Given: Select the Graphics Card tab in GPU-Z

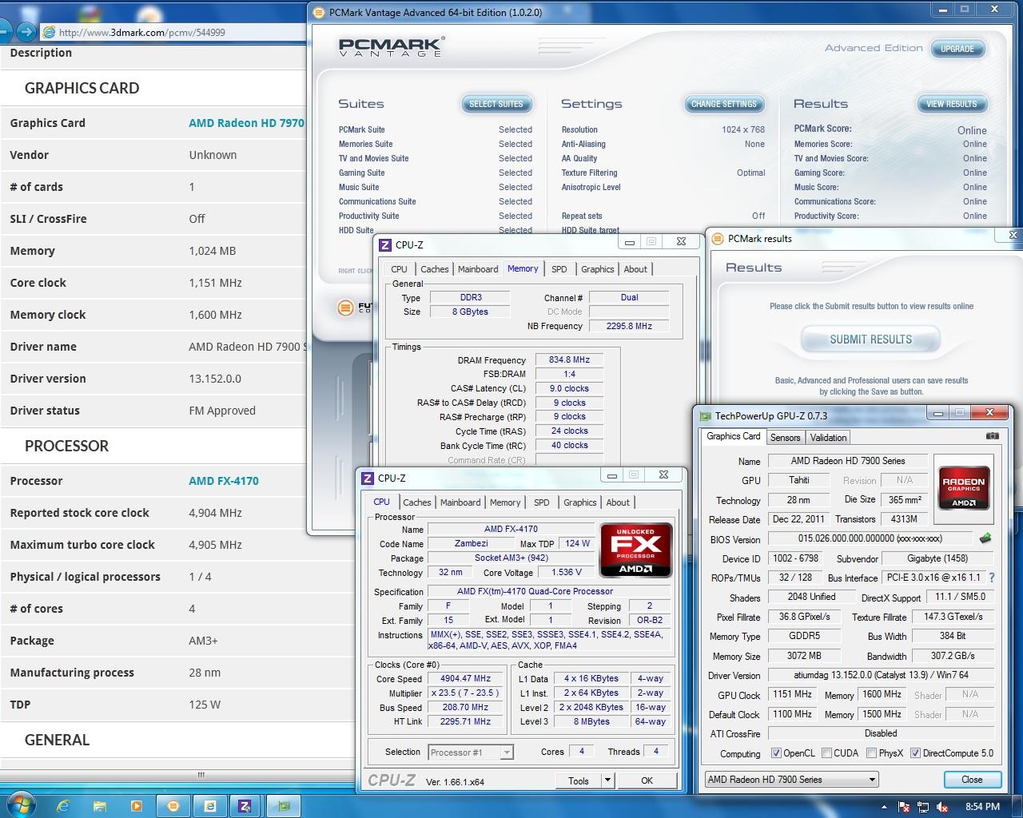Looking at the screenshot, I should [733, 436].
